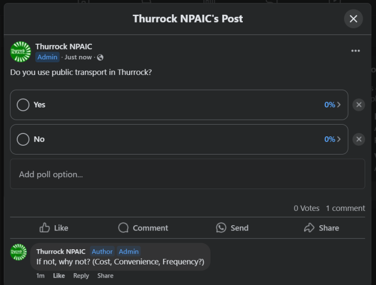Close the Thurrock NPAIC's Post dialog
This screenshot has height=285, width=376.
click(x=353, y=19)
